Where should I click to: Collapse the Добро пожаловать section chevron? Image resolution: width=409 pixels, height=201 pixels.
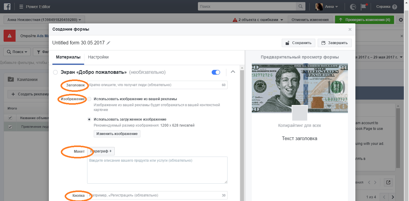(233, 72)
